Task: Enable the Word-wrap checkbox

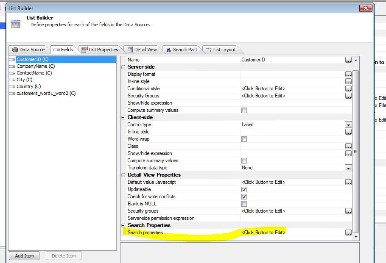Action: coord(244,139)
